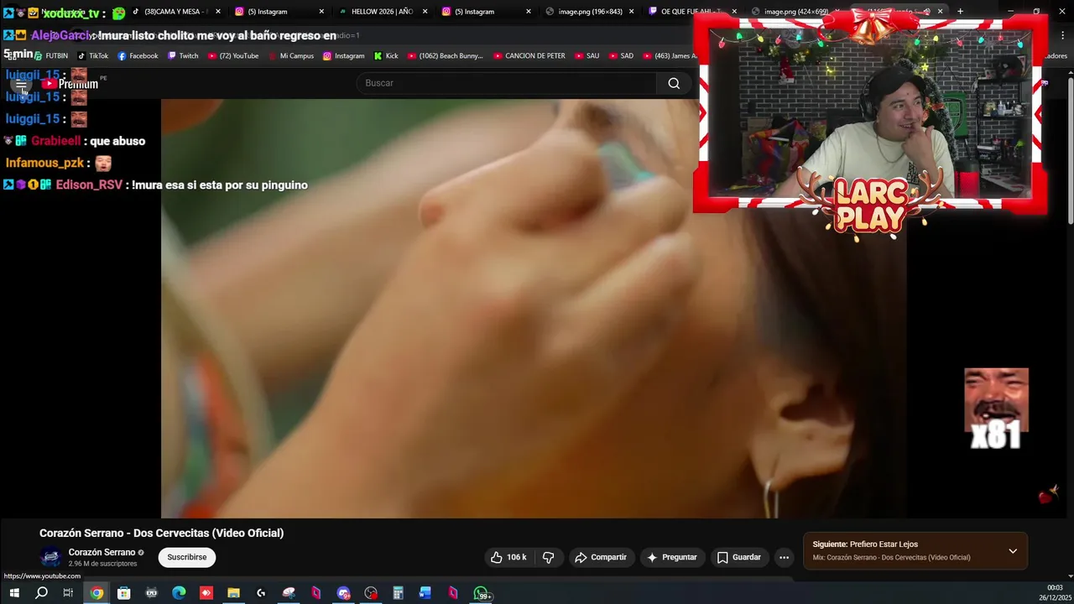Click Suscribirse button

(x=186, y=557)
